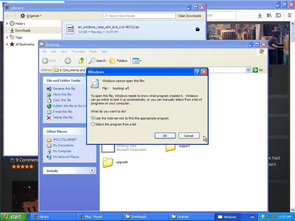Screen dimensions: 295x221
Task: Cancel the Windows cannot open file dialog
Action: 189,136
